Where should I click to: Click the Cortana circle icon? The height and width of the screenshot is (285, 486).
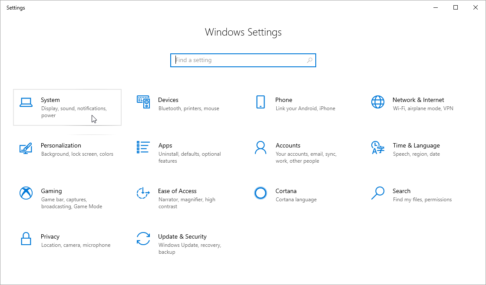coord(261,193)
